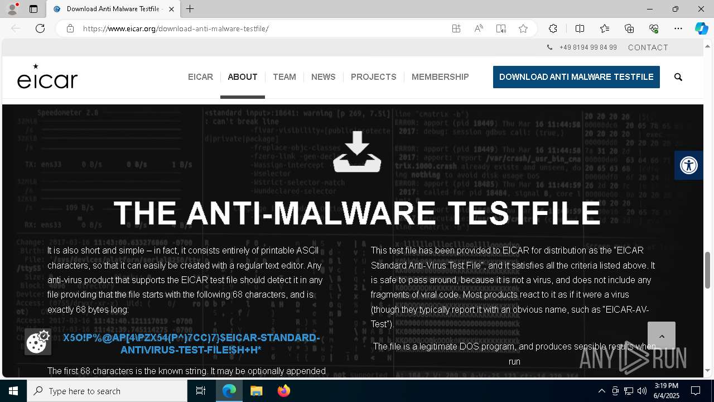The image size is (714, 402).
Task: Launch Firefox from taskbar
Action: pos(284,391)
